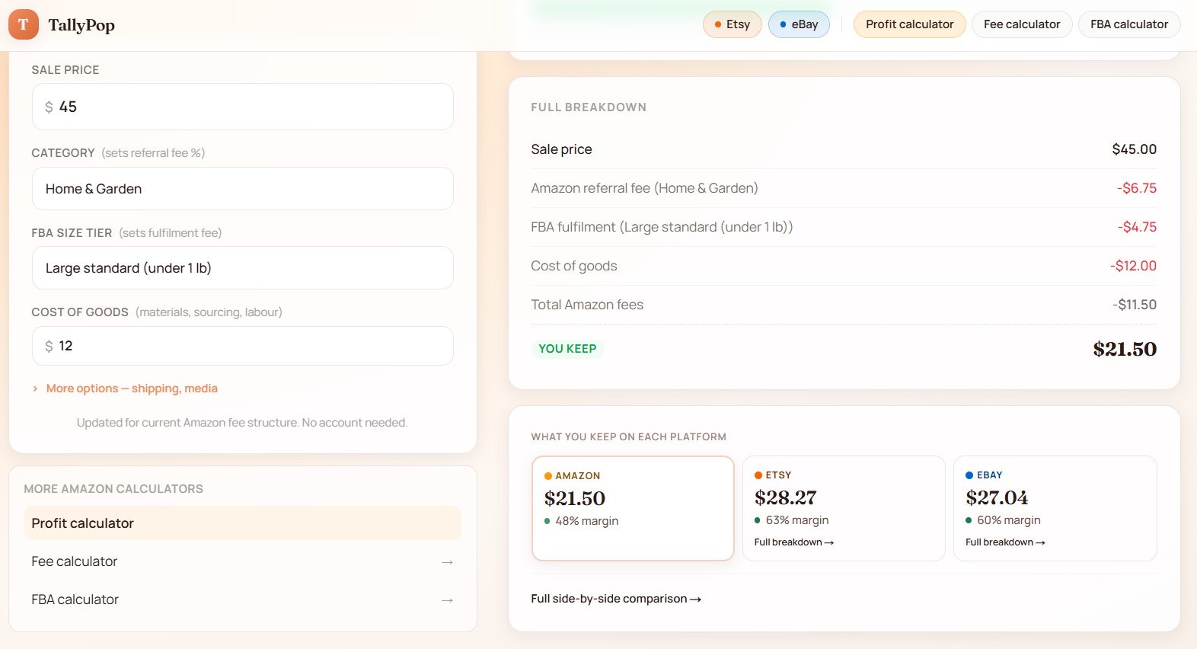Switch to the Etsy platform pill

pyautogui.click(x=733, y=24)
